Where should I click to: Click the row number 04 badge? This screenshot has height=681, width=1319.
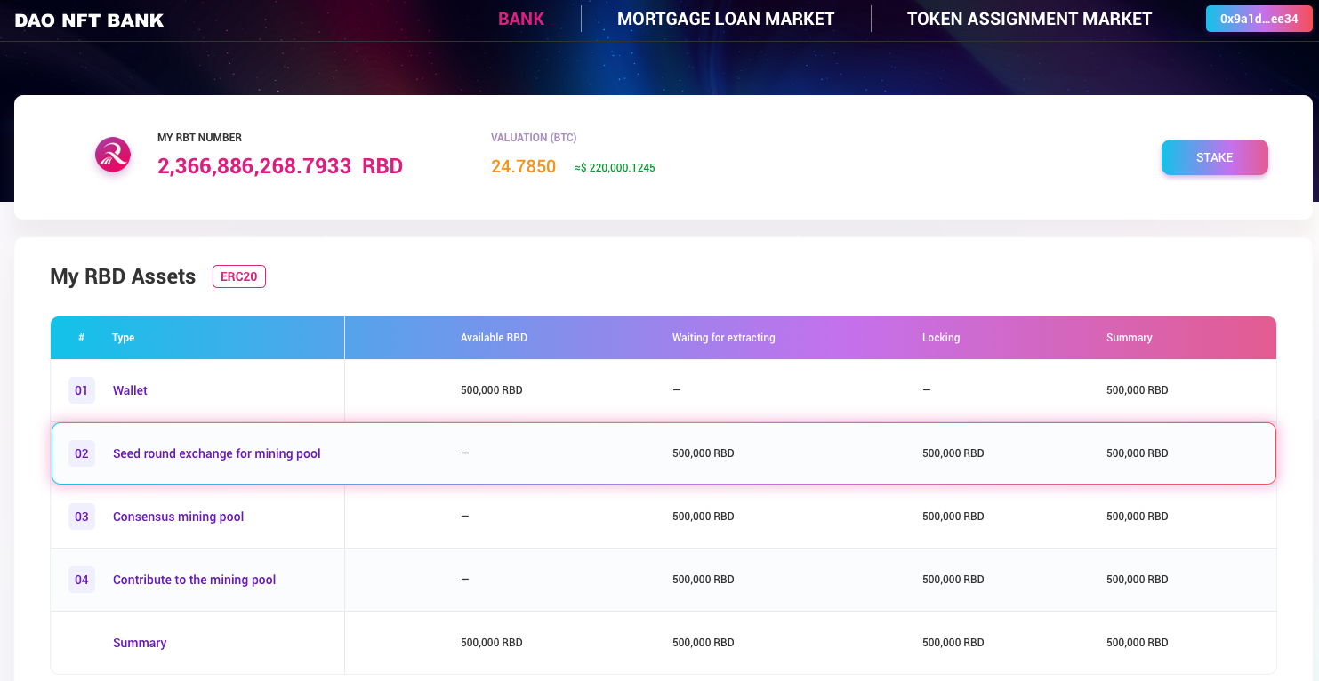point(82,580)
